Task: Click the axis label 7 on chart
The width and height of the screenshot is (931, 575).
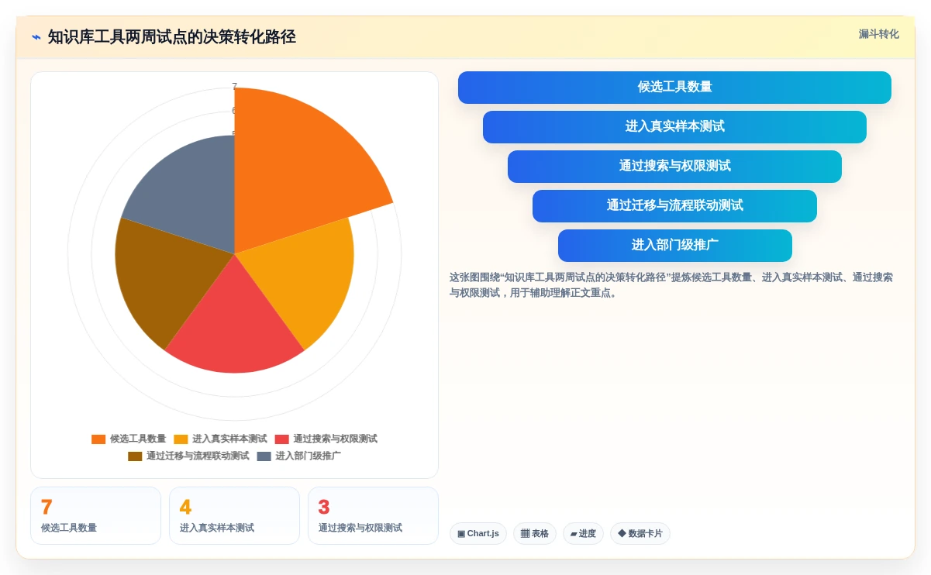Action: (234, 86)
